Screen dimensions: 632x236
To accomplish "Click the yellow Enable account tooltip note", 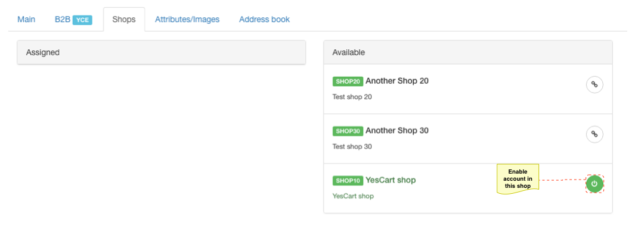I will pos(518,179).
